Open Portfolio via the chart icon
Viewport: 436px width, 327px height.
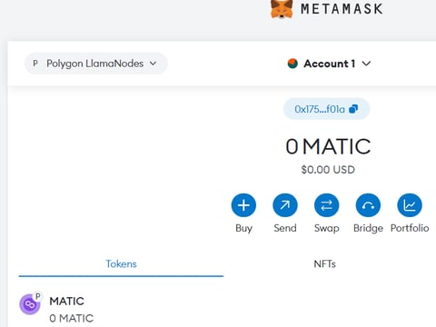[410, 205]
